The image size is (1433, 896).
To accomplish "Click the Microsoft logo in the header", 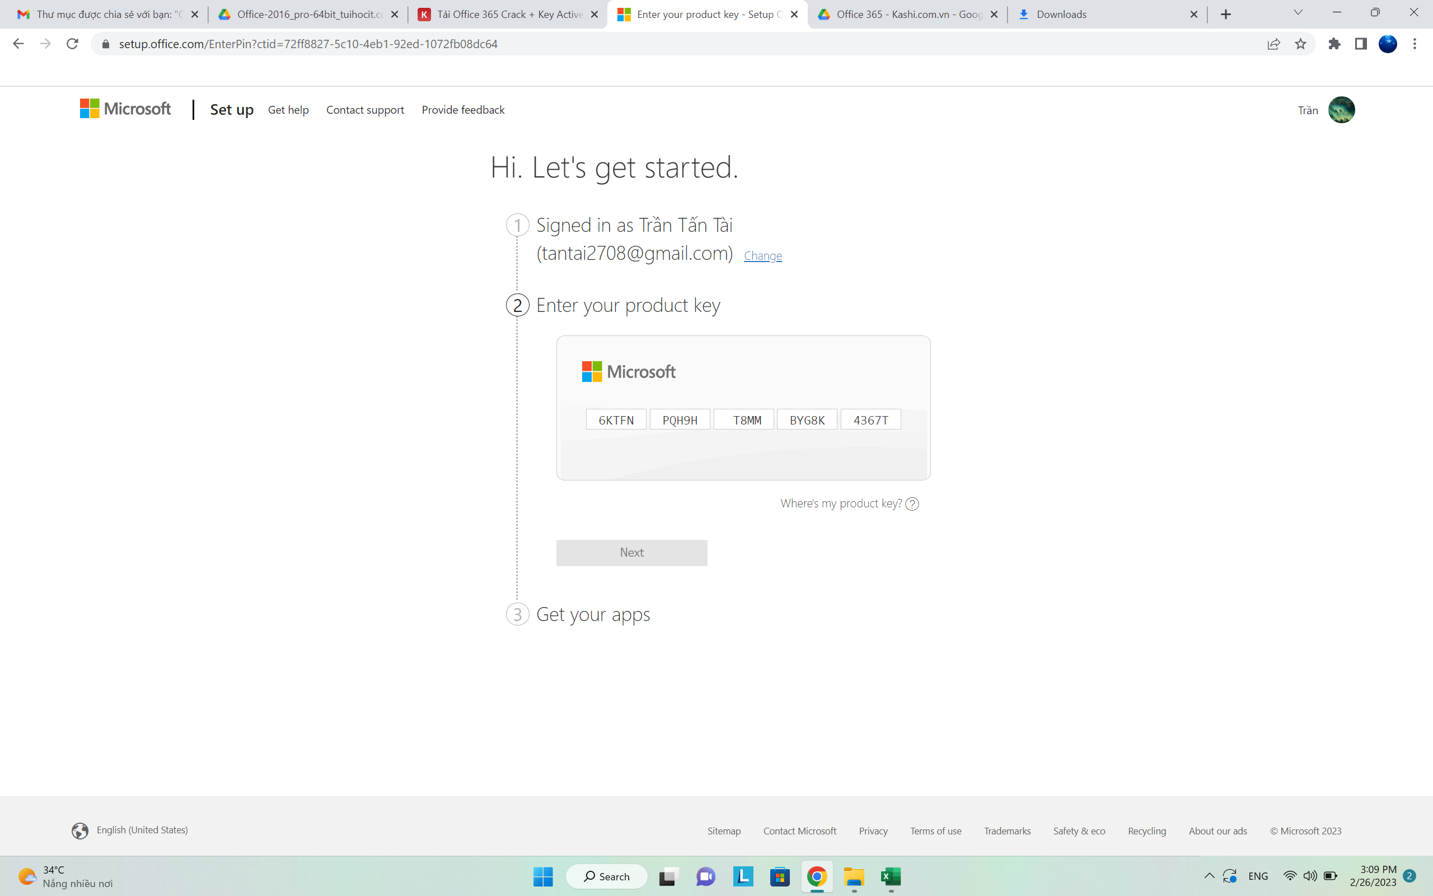I will [x=125, y=109].
